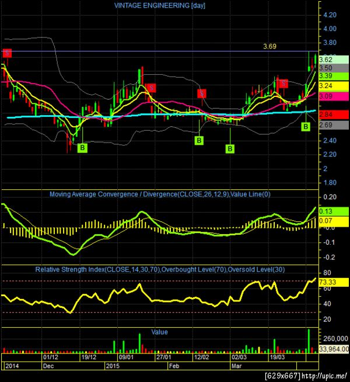
Task: Click the 3.62 last price tag
Action: pos(334,60)
